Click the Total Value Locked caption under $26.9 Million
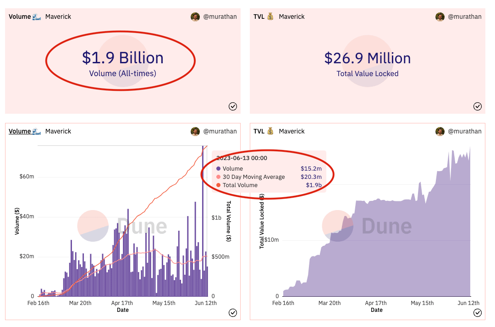Screen dimensions: 495x327 point(368,74)
